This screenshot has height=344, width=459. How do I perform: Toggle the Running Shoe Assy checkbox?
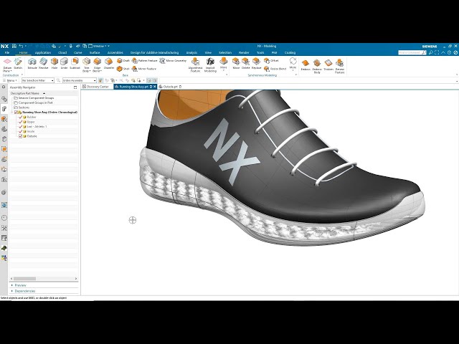[16, 113]
